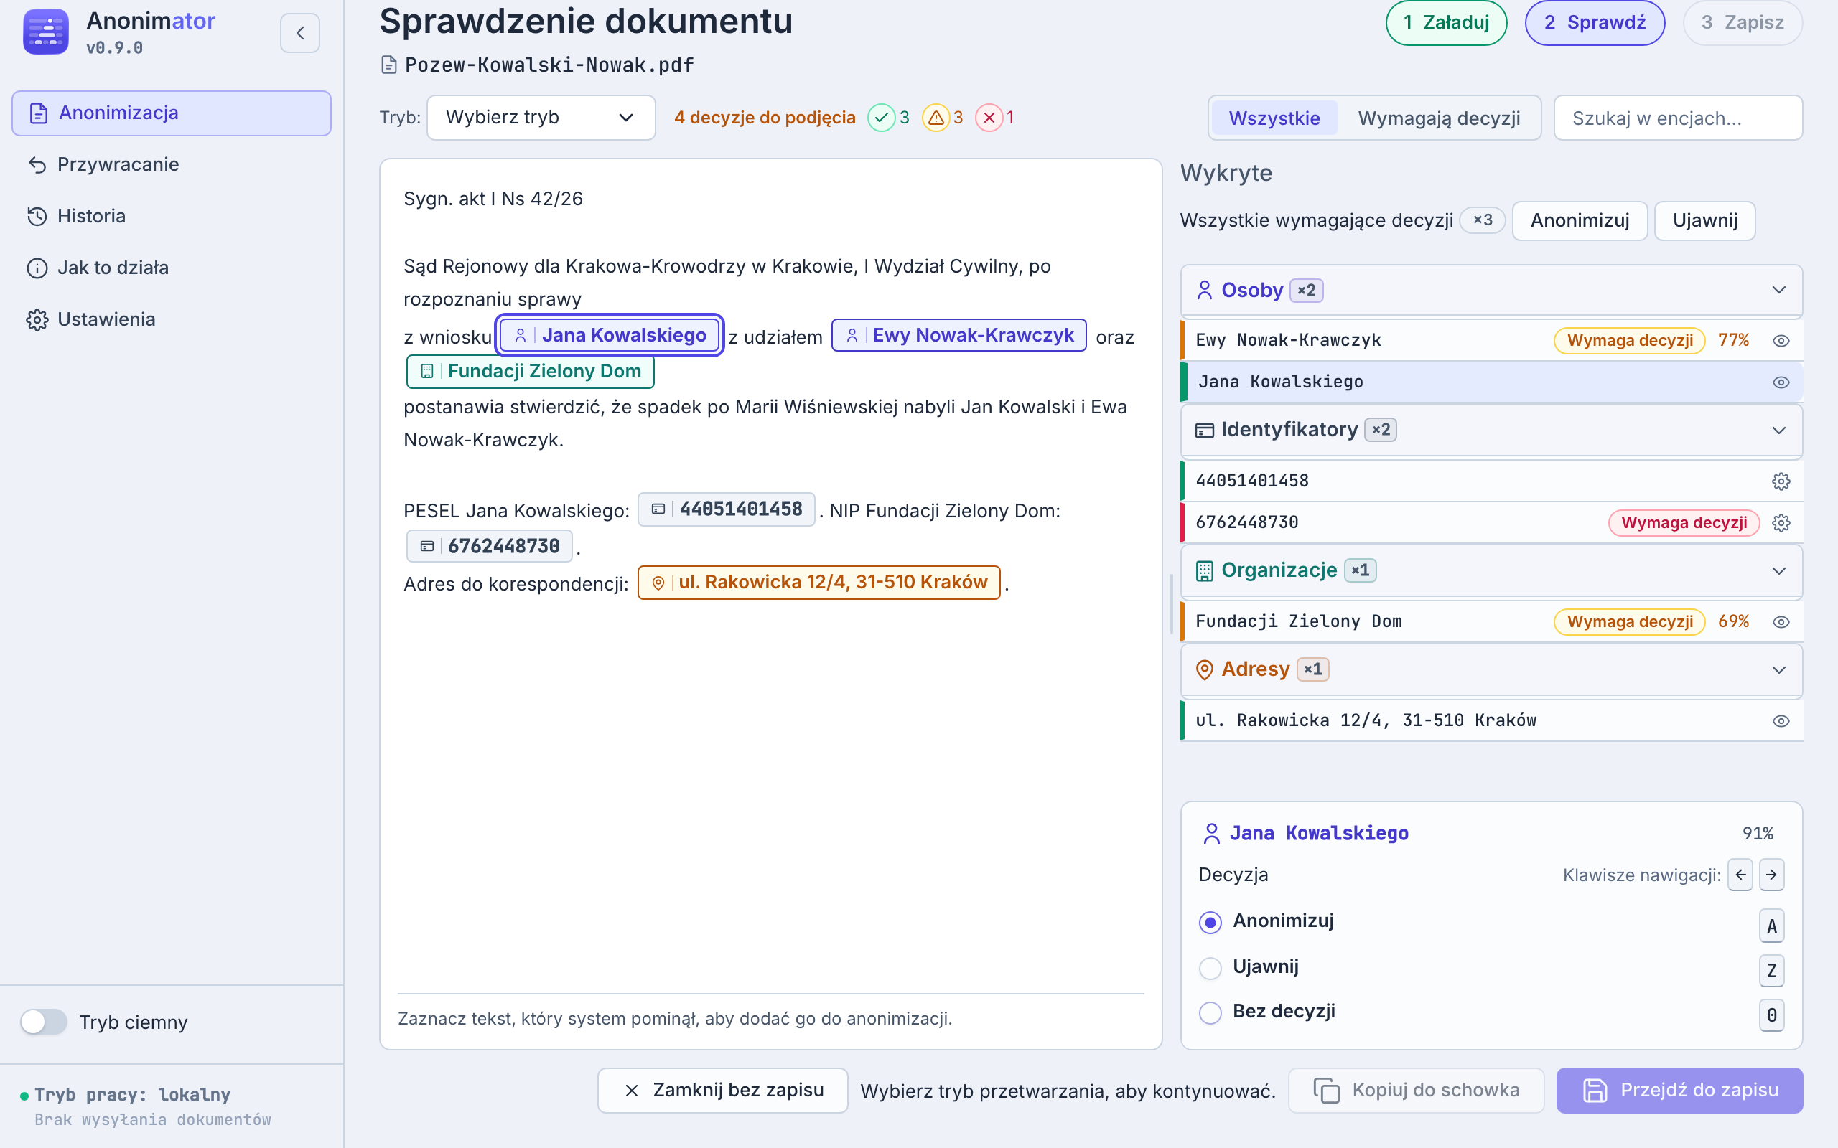Select the 6762448730 NIP tag in document
This screenshot has width=1838, height=1148.
coord(489,546)
